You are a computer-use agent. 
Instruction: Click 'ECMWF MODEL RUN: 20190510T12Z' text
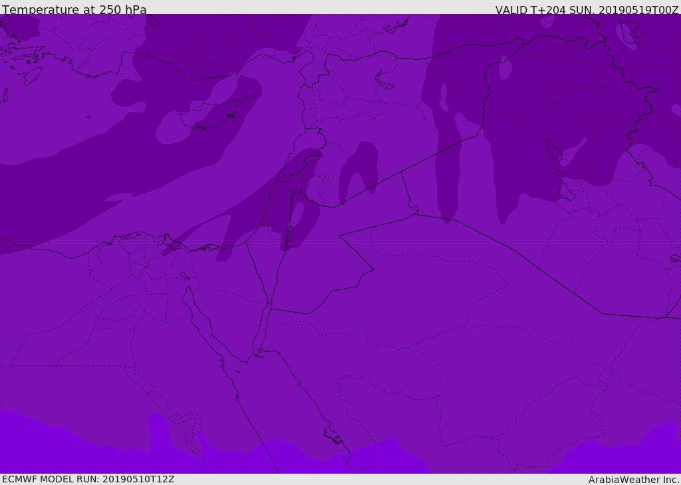click(88, 480)
